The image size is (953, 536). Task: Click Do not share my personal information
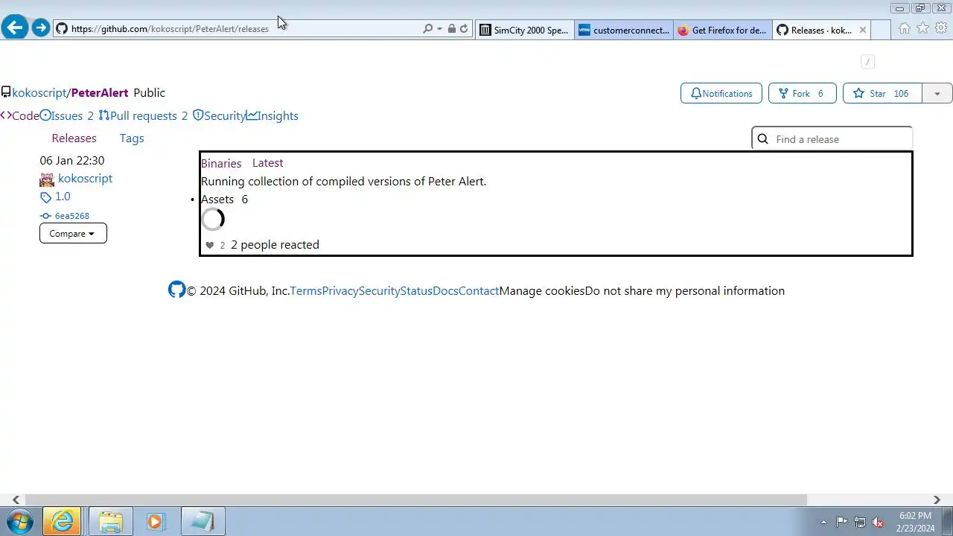tap(685, 291)
